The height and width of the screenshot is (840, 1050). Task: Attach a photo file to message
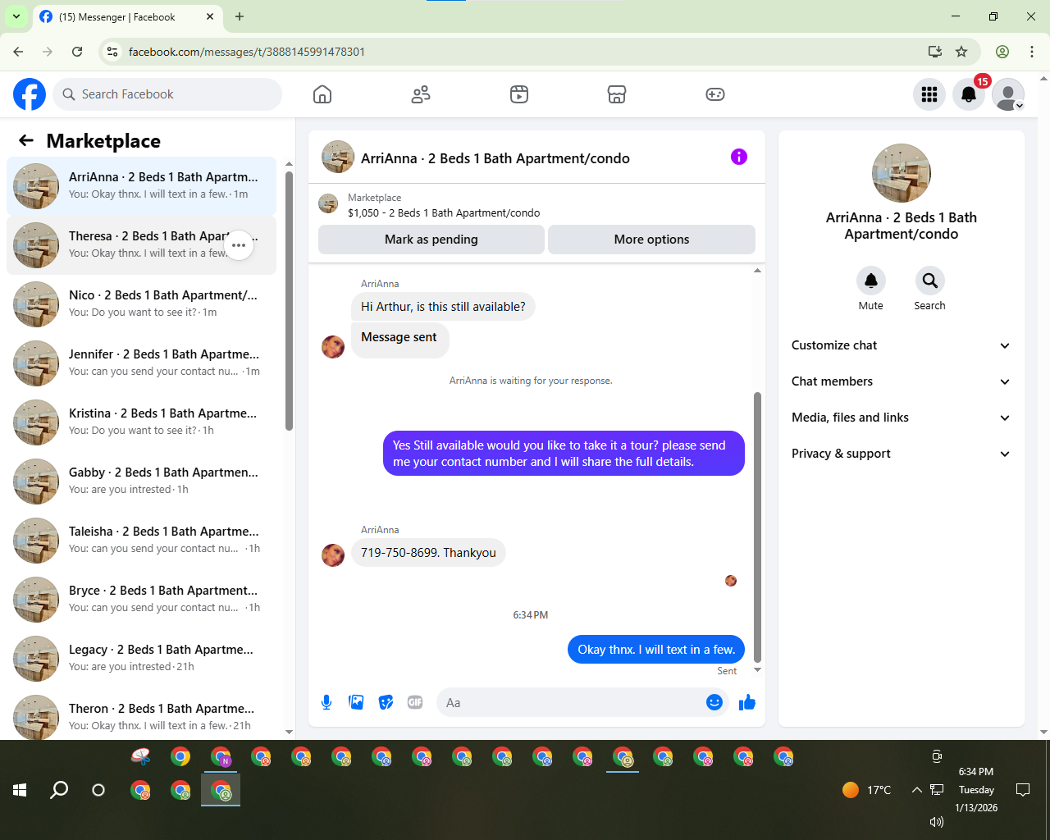click(x=356, y=702)
